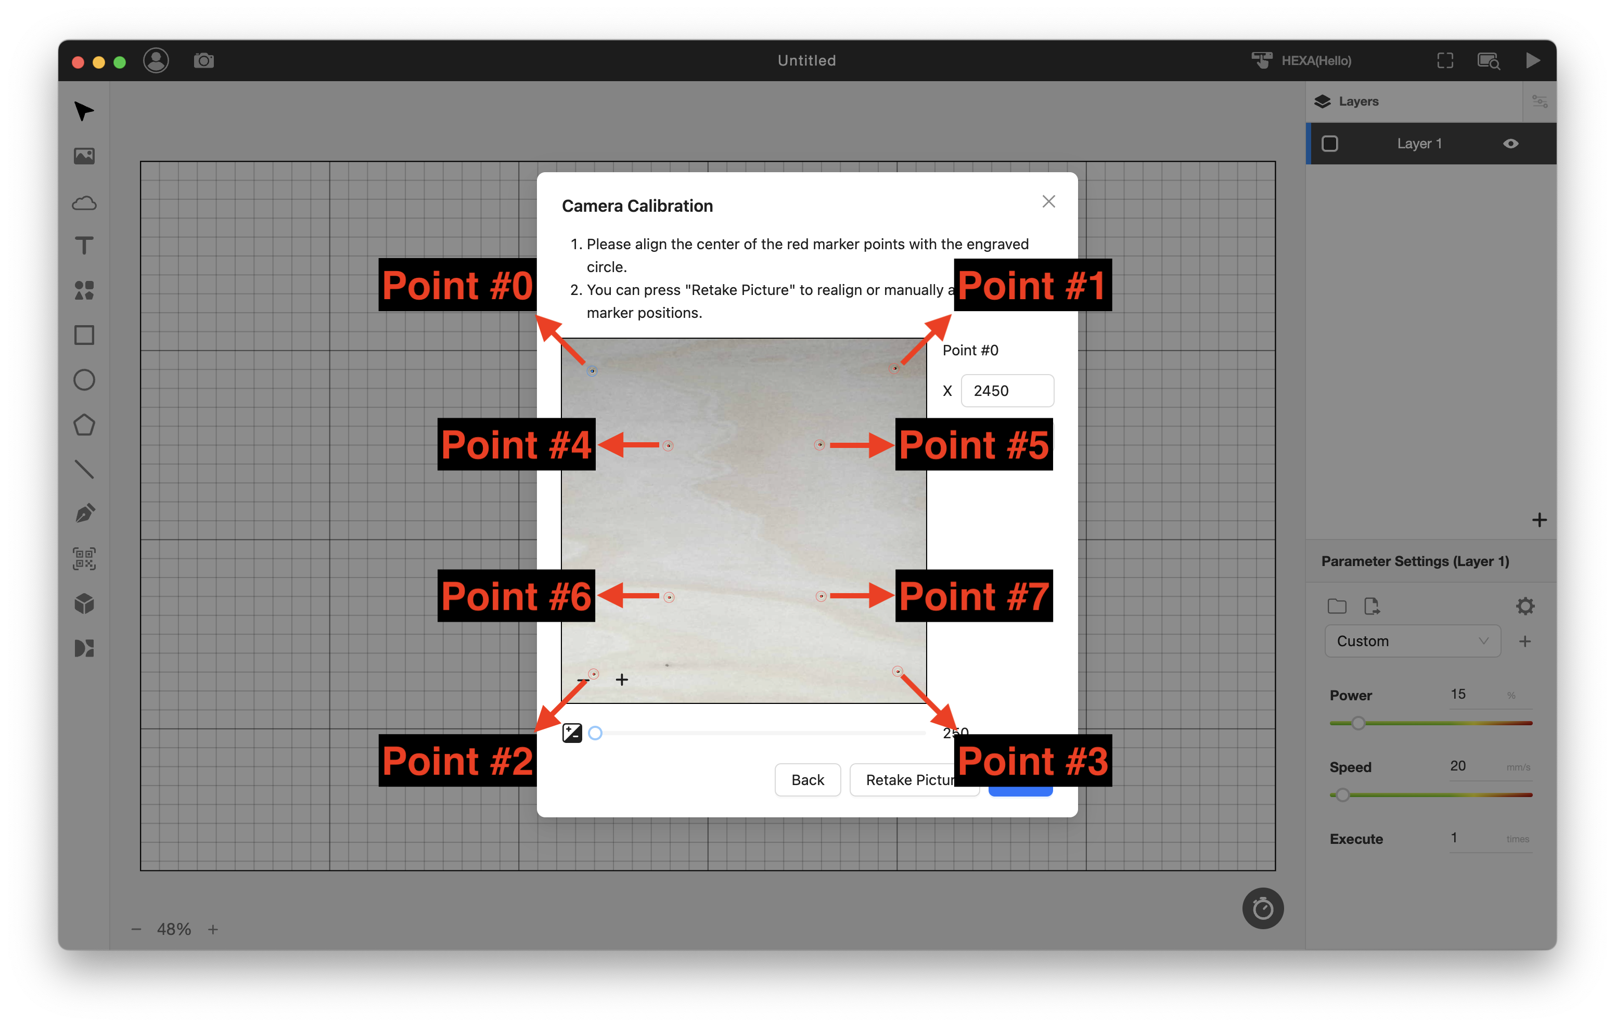Zoom in the canvas with plus

(x=213, y=929)
